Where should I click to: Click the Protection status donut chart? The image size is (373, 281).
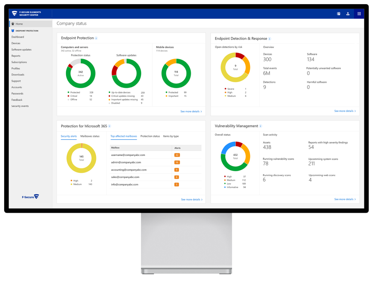pos(80,73)
